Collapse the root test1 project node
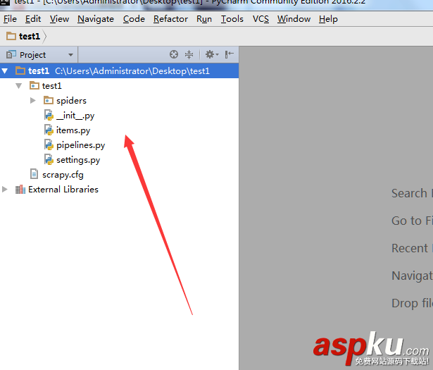433x370 pixels. tap(5, 71)
